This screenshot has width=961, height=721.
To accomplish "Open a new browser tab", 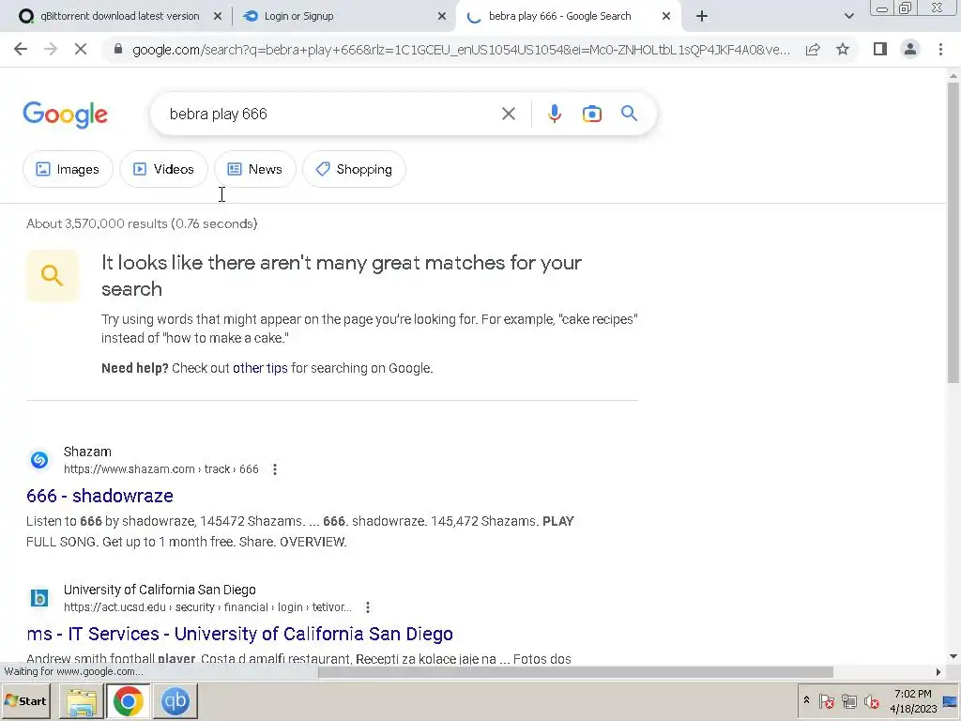I will pos(702,17).
